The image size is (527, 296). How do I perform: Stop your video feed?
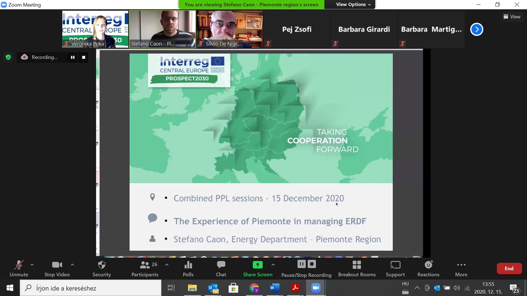click(x=57, y=268)
